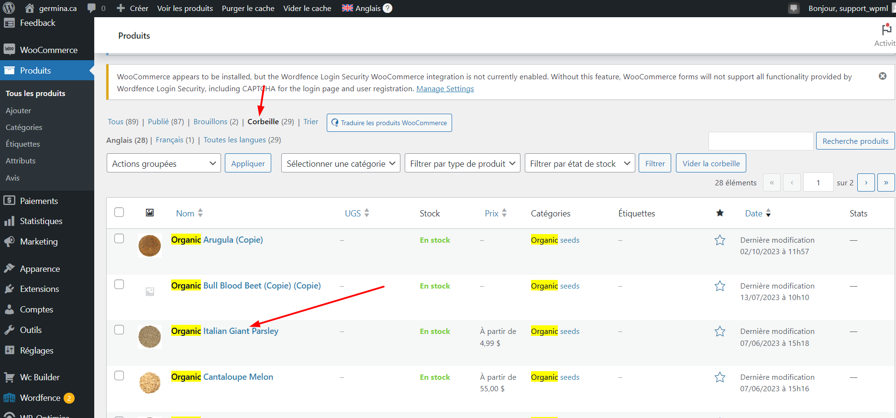
Task: Click Vider la corbeille button
Action: click(711, 163)
